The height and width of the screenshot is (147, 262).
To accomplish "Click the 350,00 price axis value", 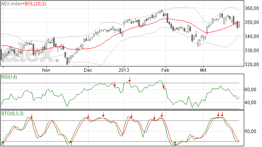I will [252, 22].
